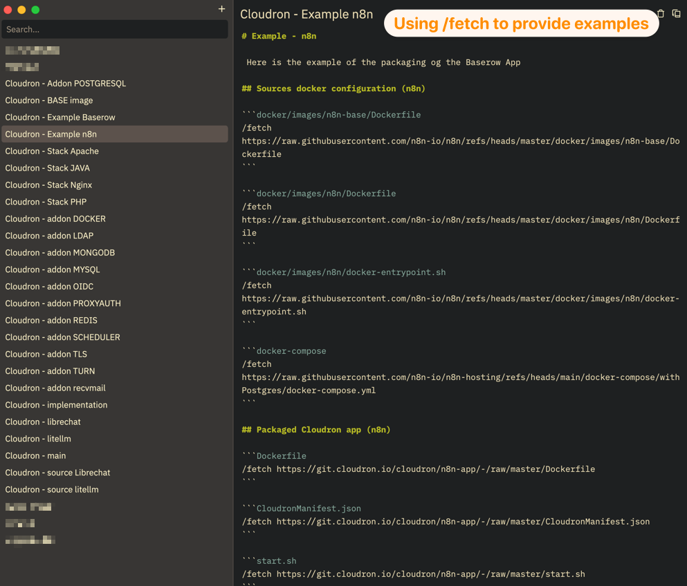Click the raw/master/CloudronManifest.json fetch line
The height and width of the screenshot is (586, 687).
pyautogui.click(x=446, y=522)
